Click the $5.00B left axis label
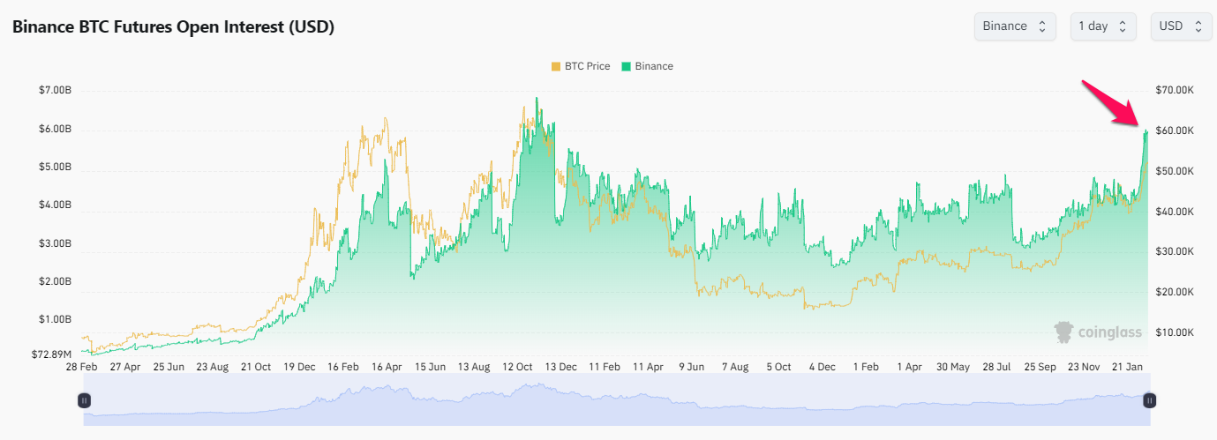 pos(56,167)
